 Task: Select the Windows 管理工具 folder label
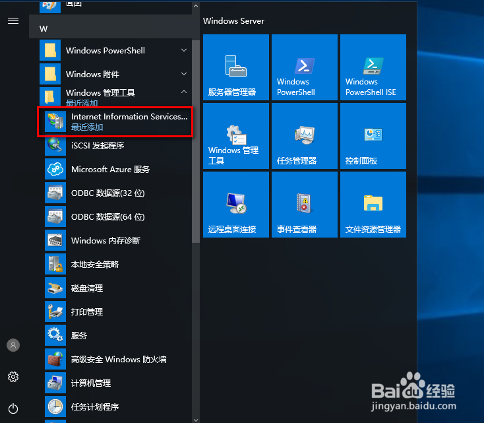(x=100, y=92)
